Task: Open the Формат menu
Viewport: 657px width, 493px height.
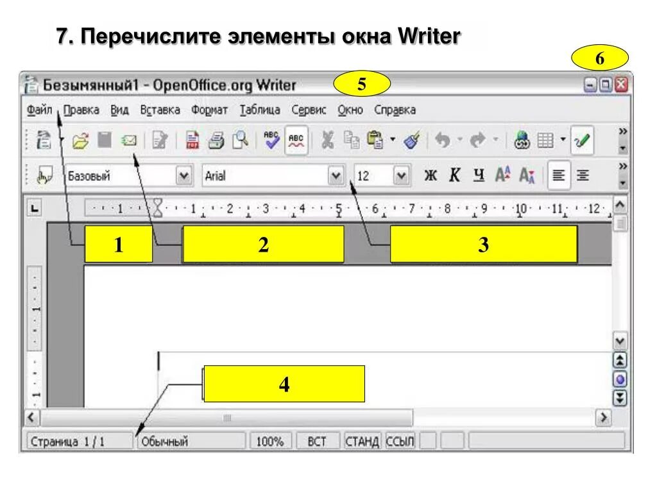Action: [x=209, y=110]
